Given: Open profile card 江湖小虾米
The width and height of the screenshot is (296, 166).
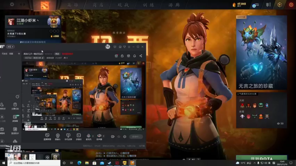Looking at the screenshot, I should tap(33, 22).
